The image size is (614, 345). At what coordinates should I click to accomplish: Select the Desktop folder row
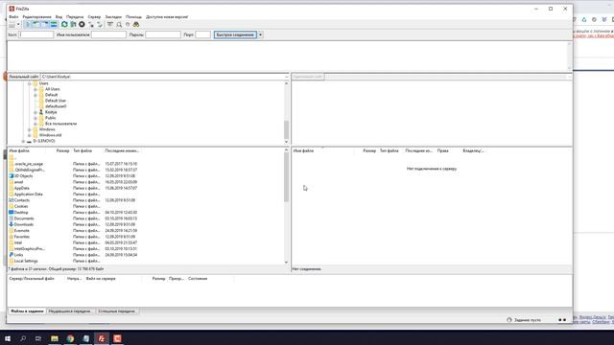(145, 213)
